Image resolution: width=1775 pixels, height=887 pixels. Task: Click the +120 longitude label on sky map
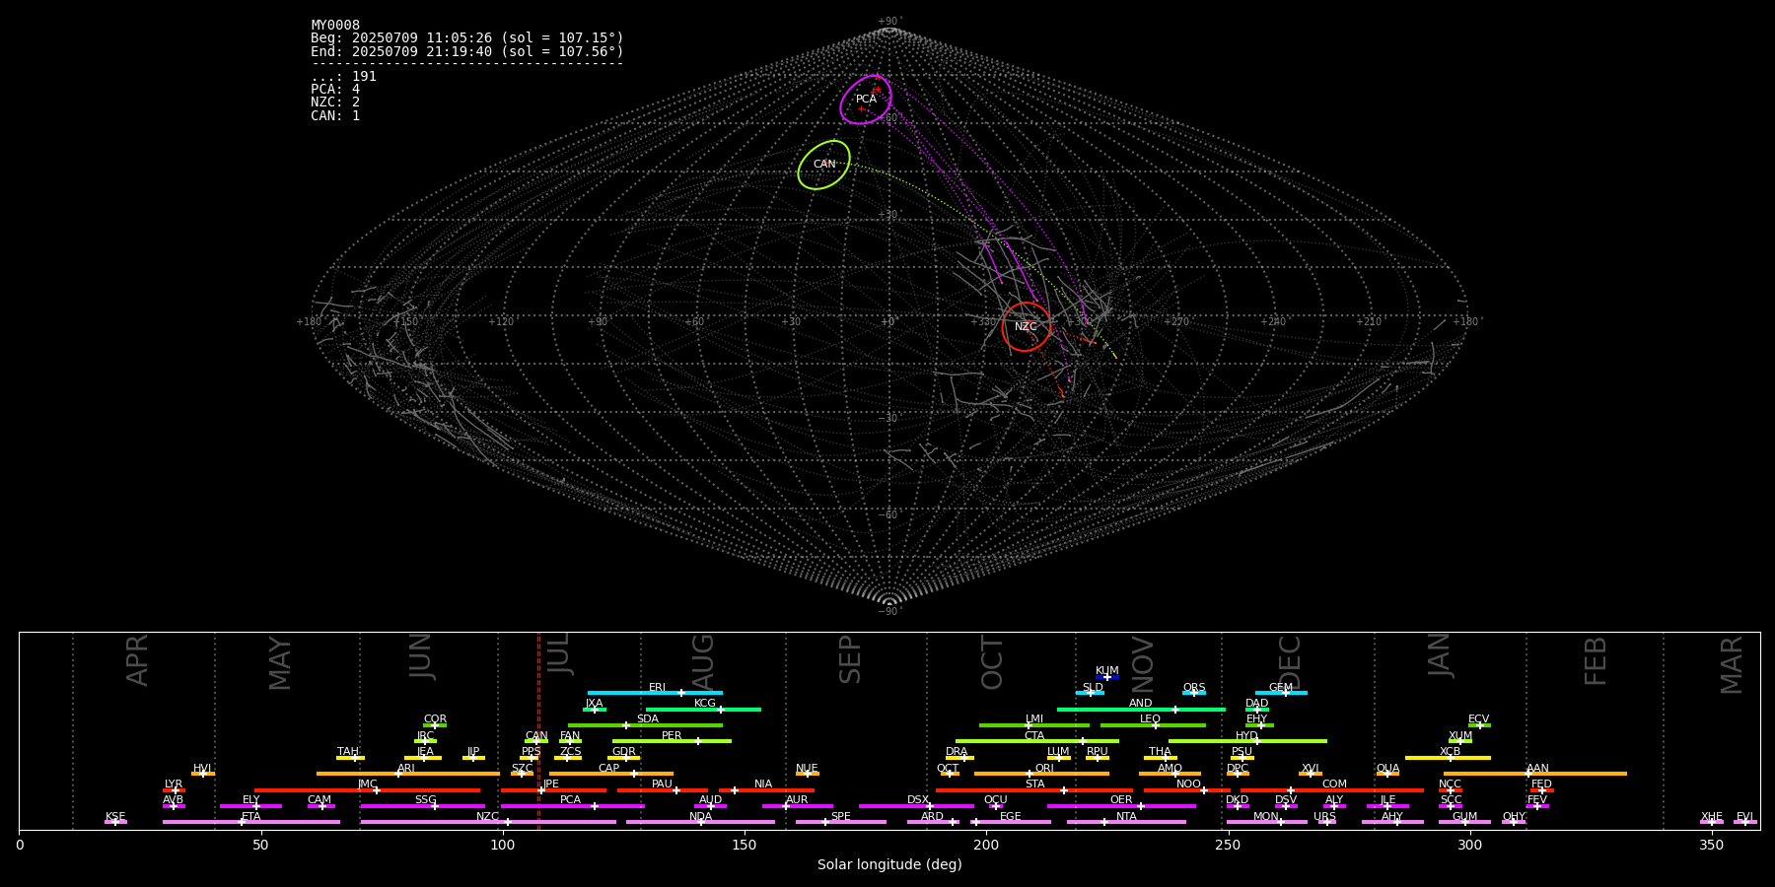[501, 321]
